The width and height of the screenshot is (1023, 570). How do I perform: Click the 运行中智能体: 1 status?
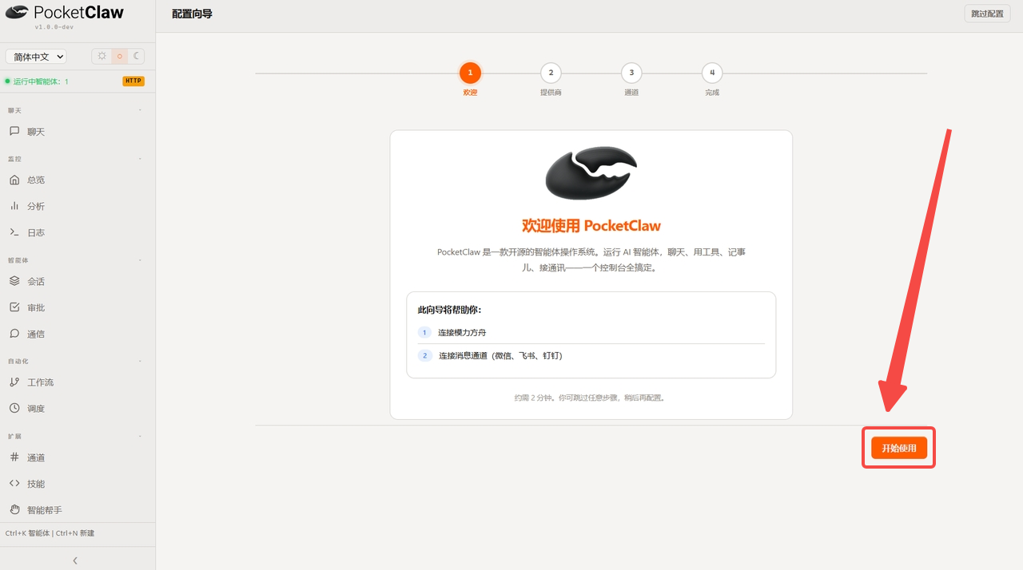(x=37, y=81)
